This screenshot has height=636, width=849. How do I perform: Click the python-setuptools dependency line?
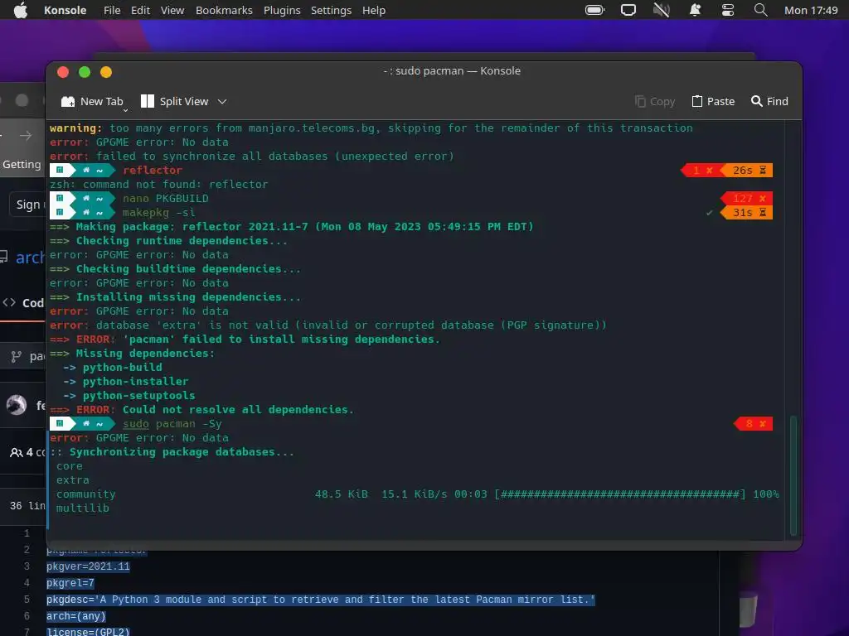[x=129, y=395]
